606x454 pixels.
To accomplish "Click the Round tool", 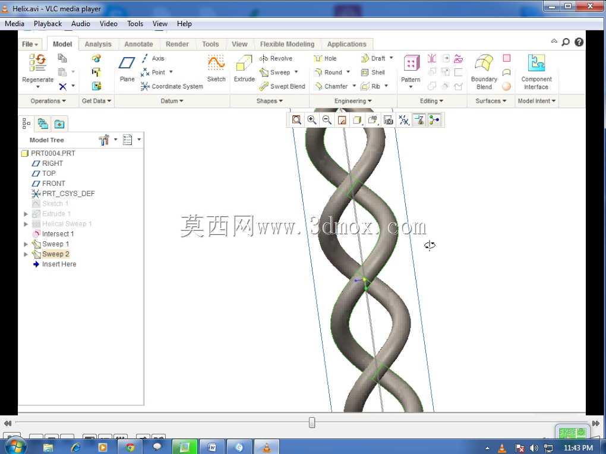I will (x=328, y=72).
